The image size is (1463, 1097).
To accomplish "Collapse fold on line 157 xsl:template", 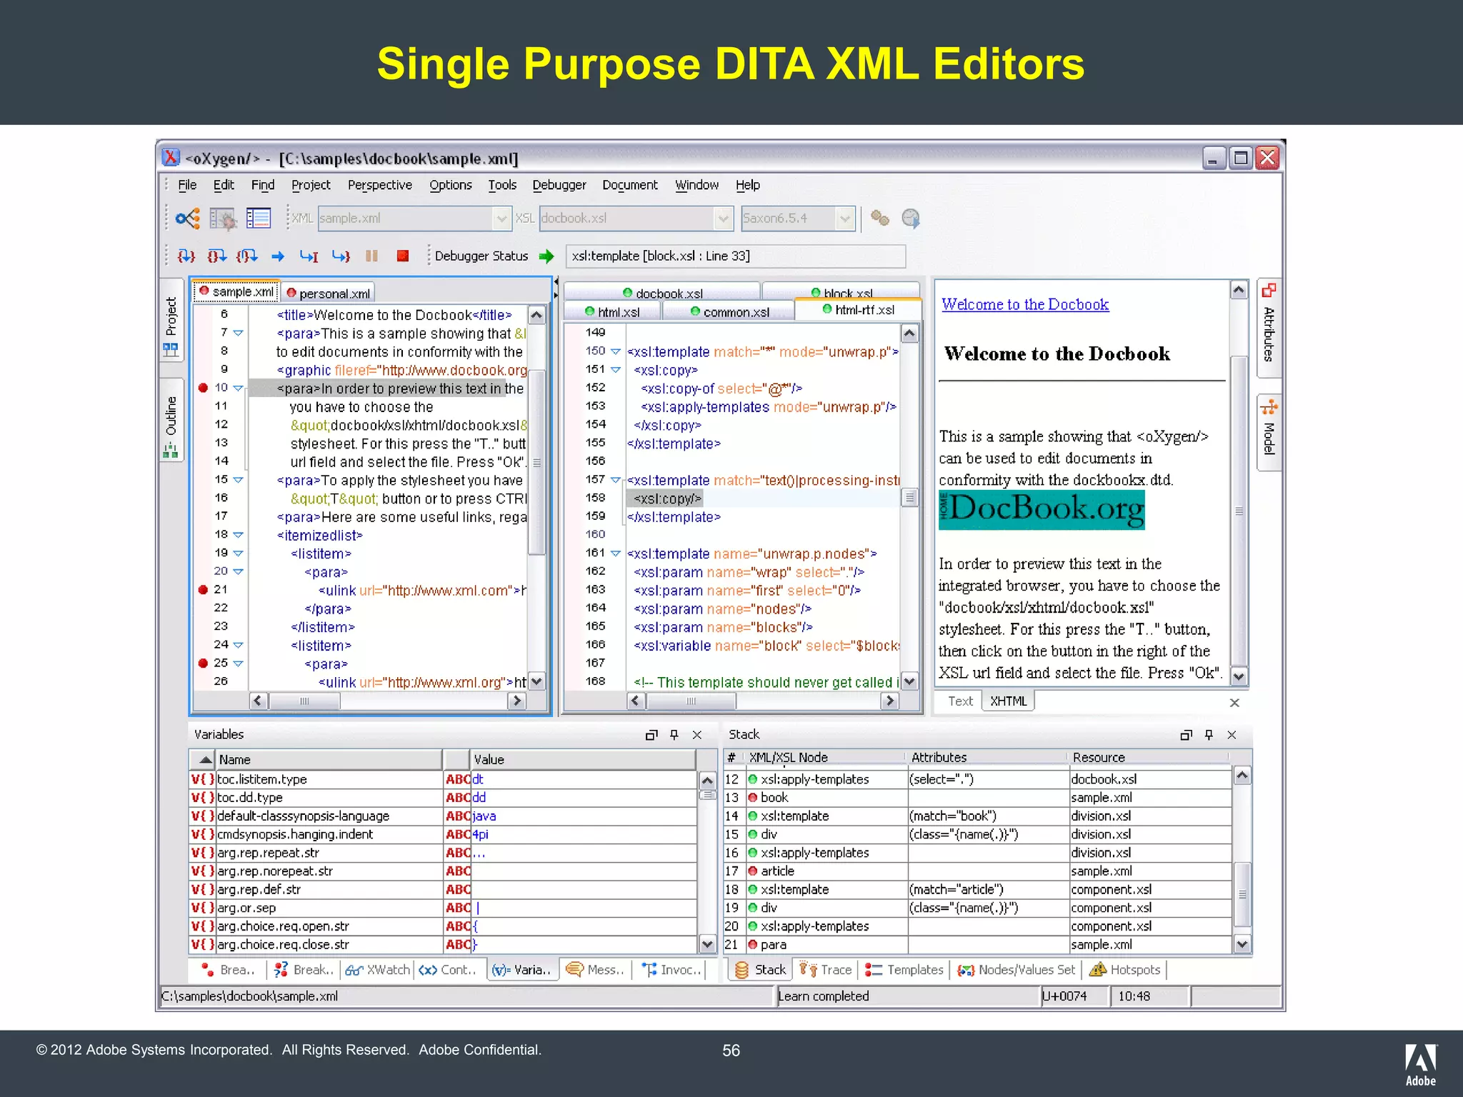I will (x=615, y=480).
